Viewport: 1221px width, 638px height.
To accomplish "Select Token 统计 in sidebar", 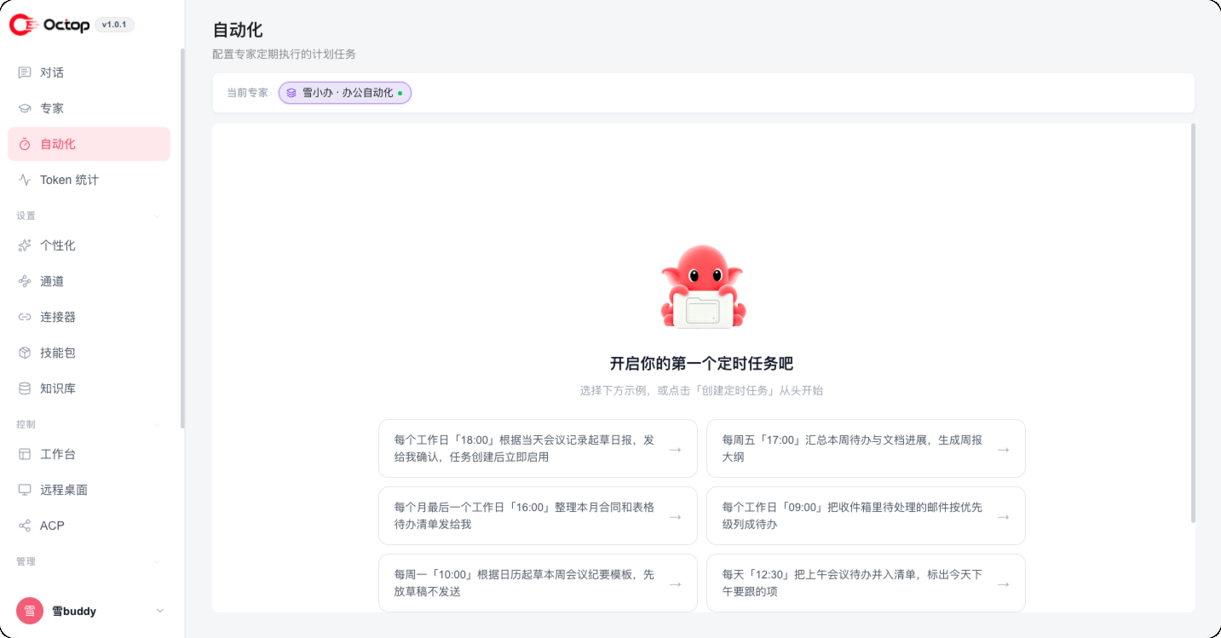I will tap(89, 180).
